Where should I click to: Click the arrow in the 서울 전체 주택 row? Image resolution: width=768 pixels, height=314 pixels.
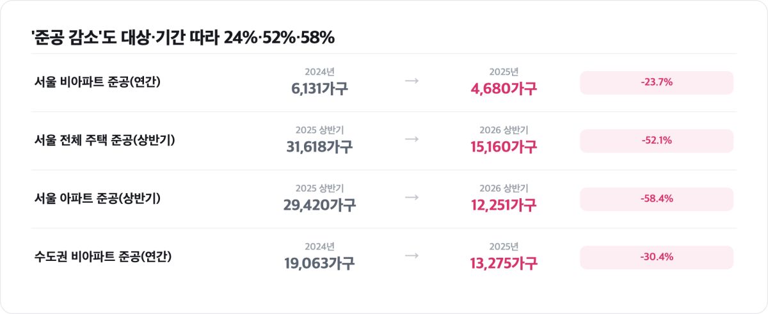(x=412, y=140)
